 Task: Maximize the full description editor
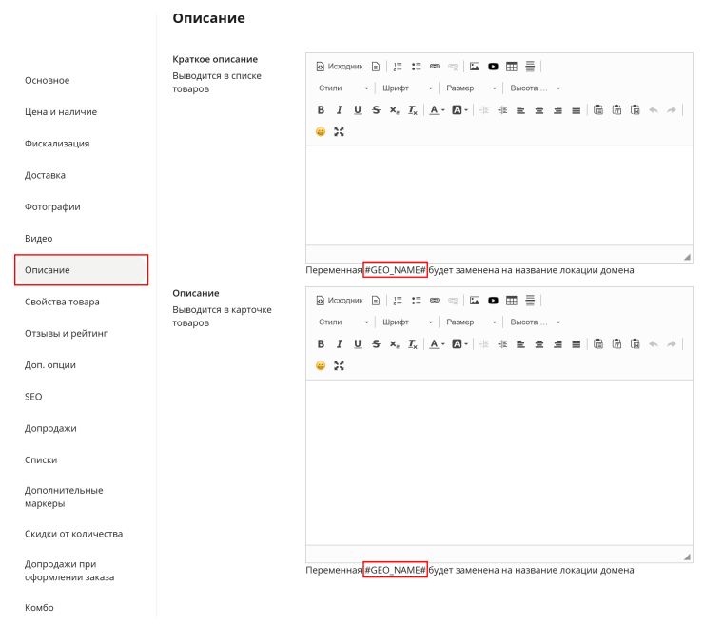339,365
